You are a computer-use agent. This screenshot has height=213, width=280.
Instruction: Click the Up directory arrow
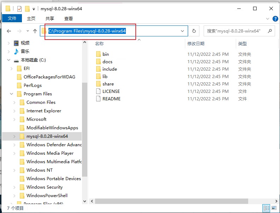[x=35, y=31]
